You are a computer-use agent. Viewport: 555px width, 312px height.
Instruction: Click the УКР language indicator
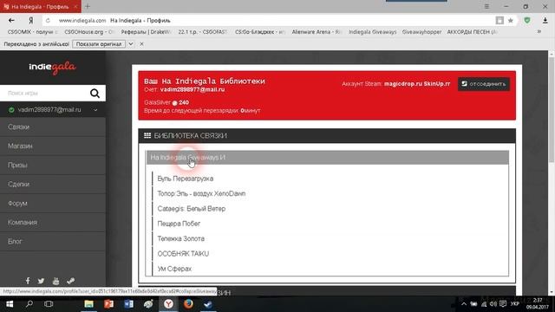[515, 304]
